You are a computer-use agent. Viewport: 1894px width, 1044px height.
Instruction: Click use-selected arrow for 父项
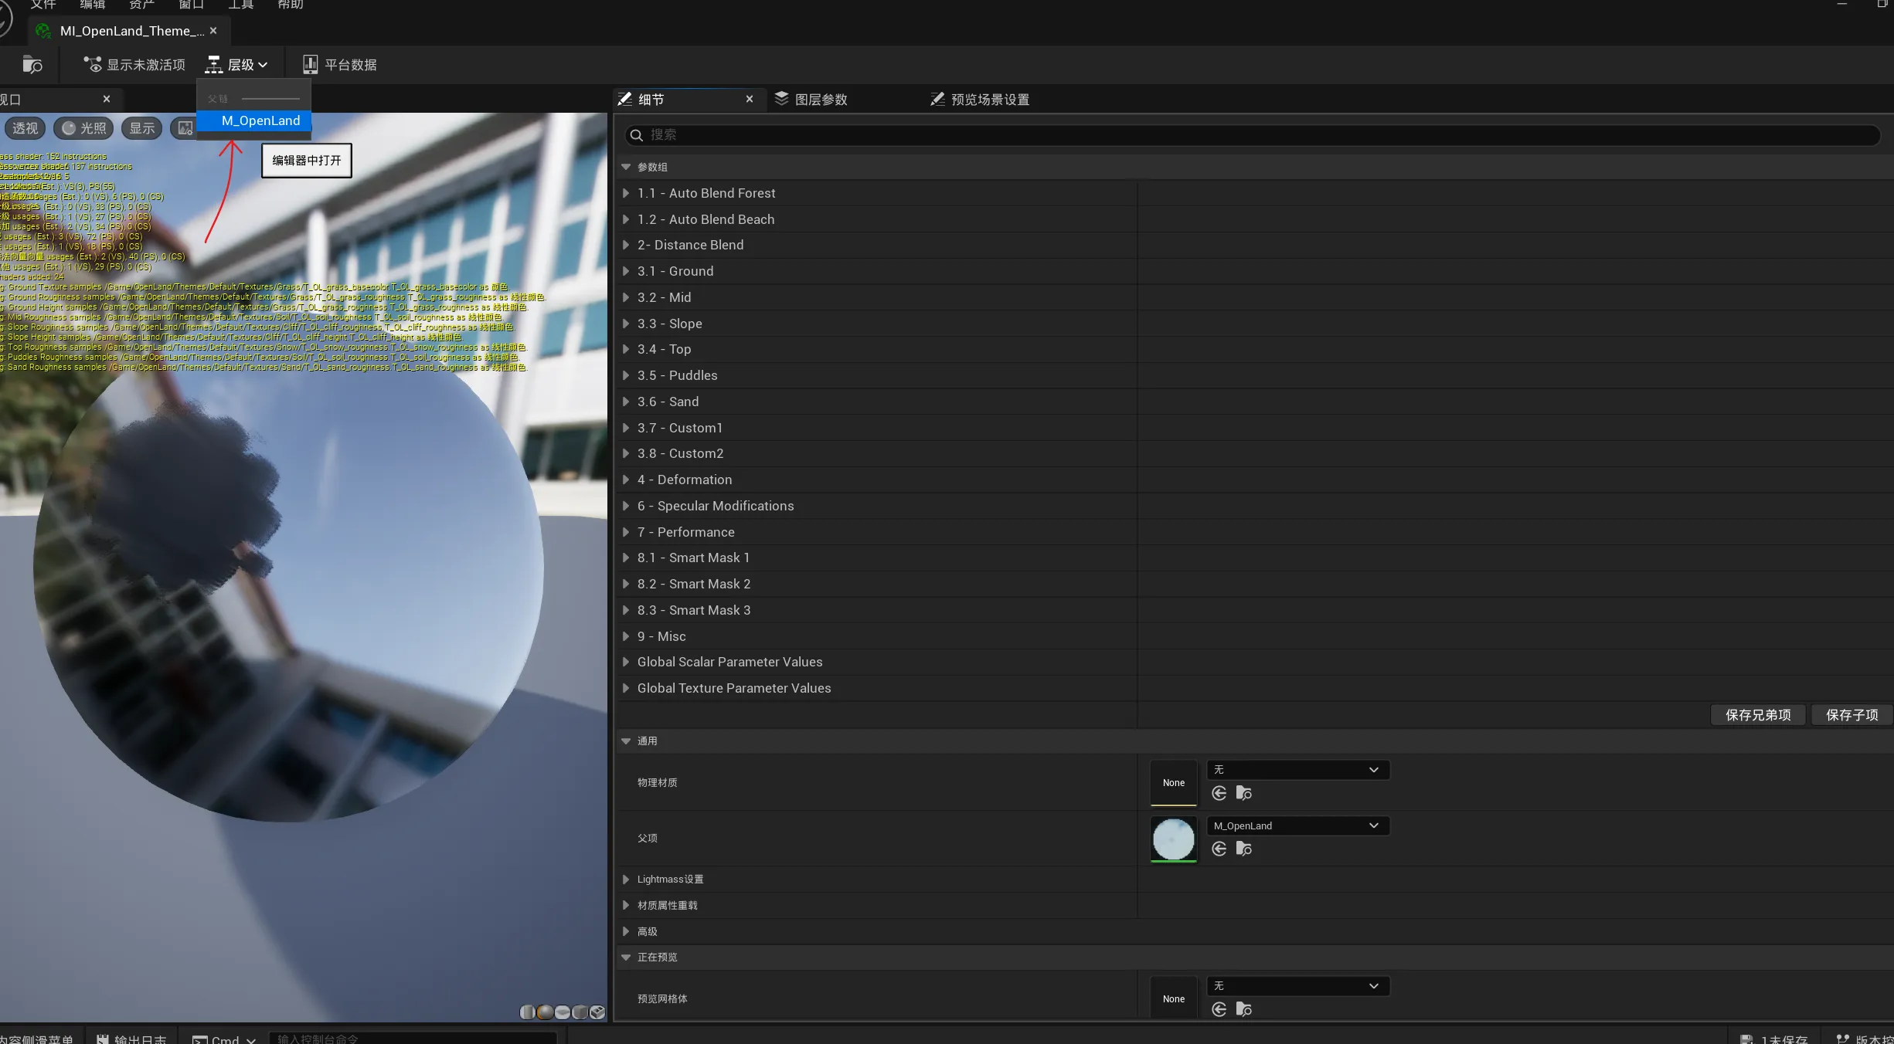[x=1219, y=849]
